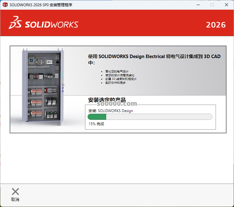Click the '安装: SOLIDWORKS Design' label
Screen dimensions: 234x207
(111, 111)
